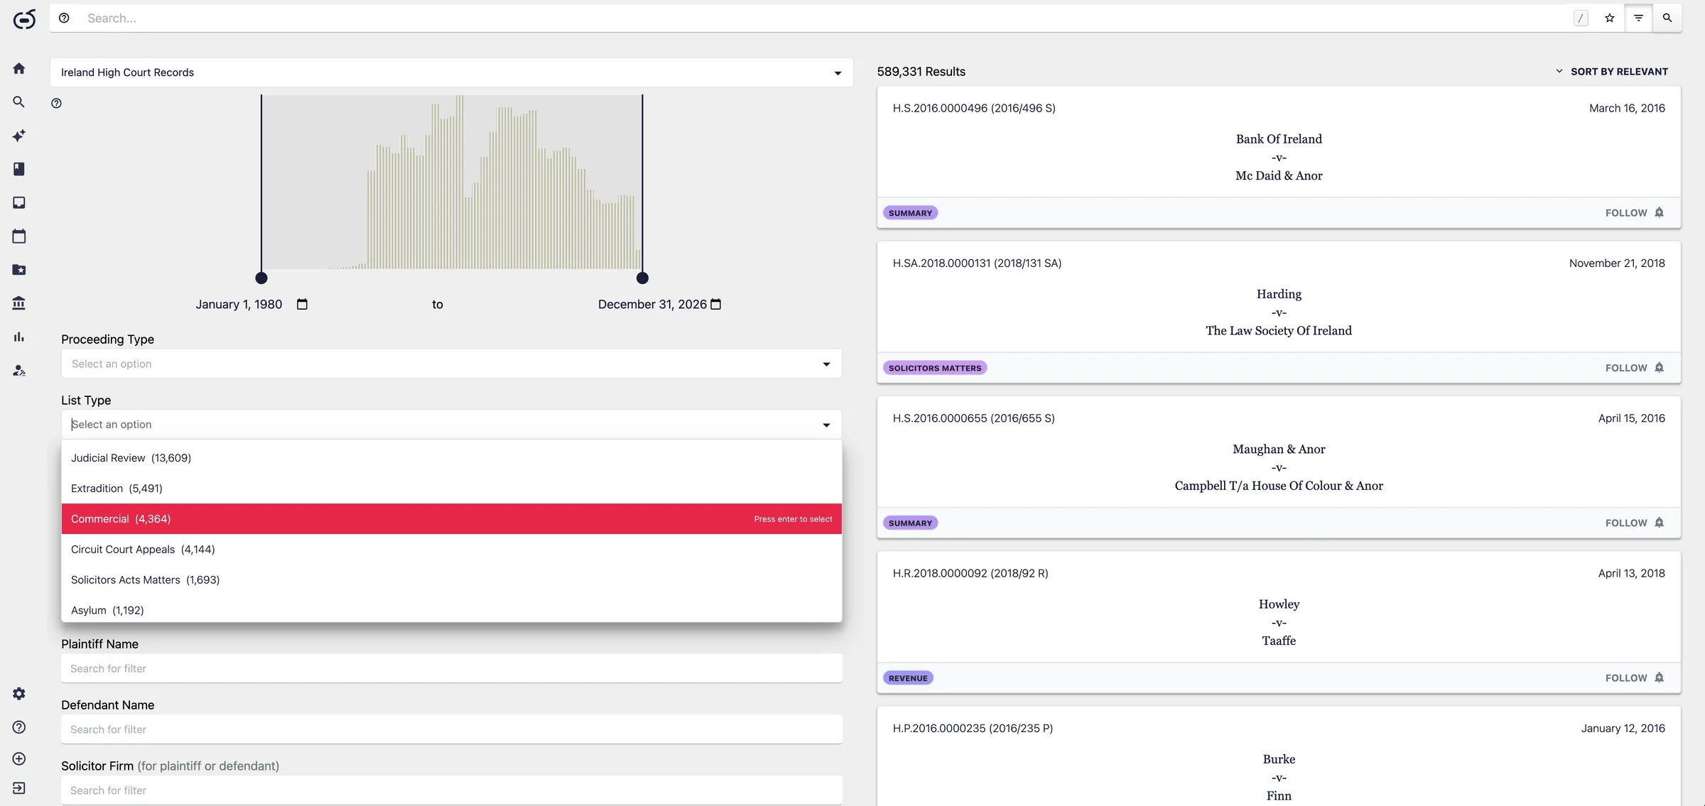
Task: Select Solicitors Acts Matters list type option
Action: coord(452,580)
